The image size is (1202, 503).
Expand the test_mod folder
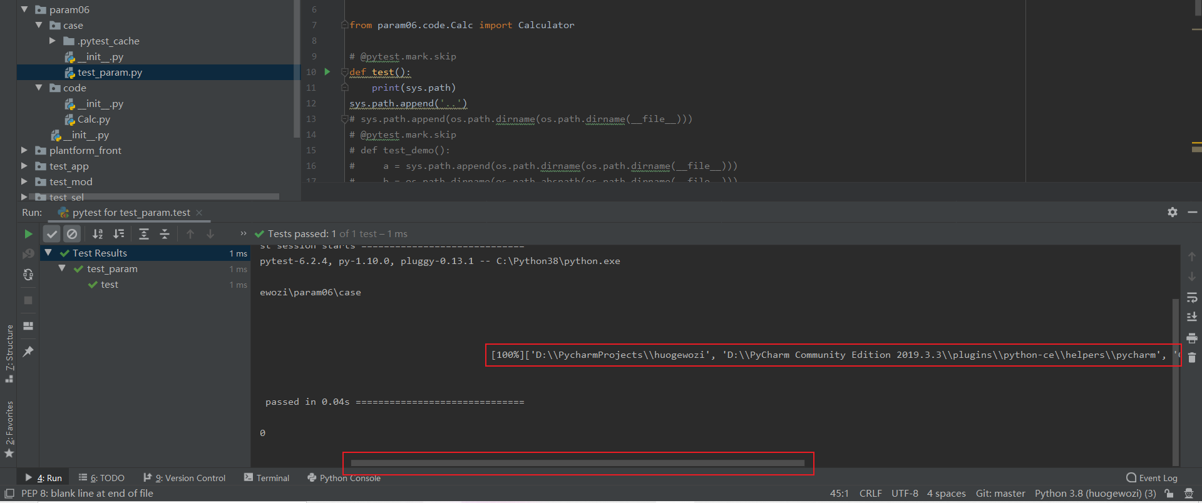[24, 181]
